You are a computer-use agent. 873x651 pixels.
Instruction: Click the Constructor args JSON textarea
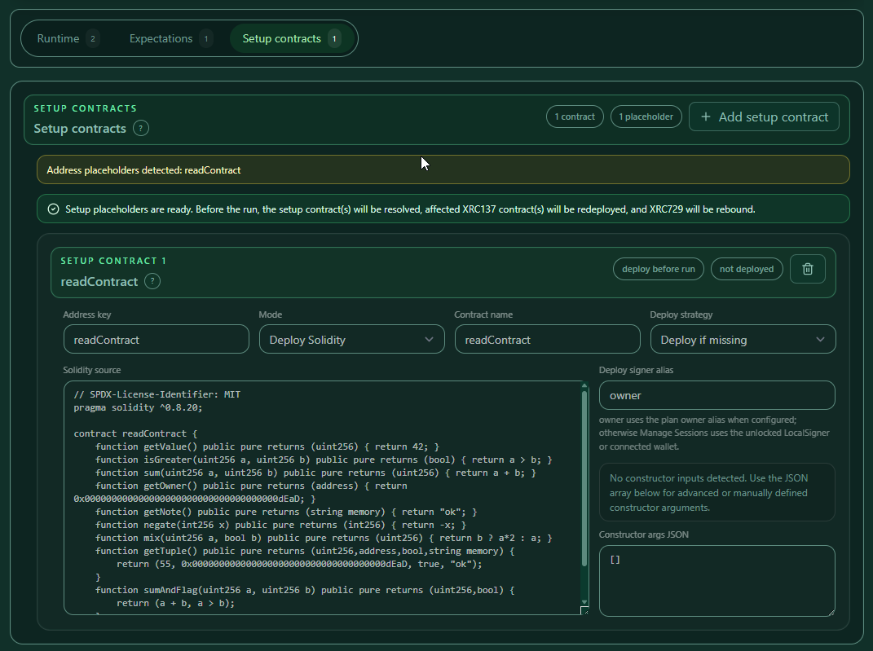717,581
